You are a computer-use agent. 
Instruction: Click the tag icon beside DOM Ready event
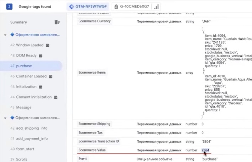click(41, 56)
